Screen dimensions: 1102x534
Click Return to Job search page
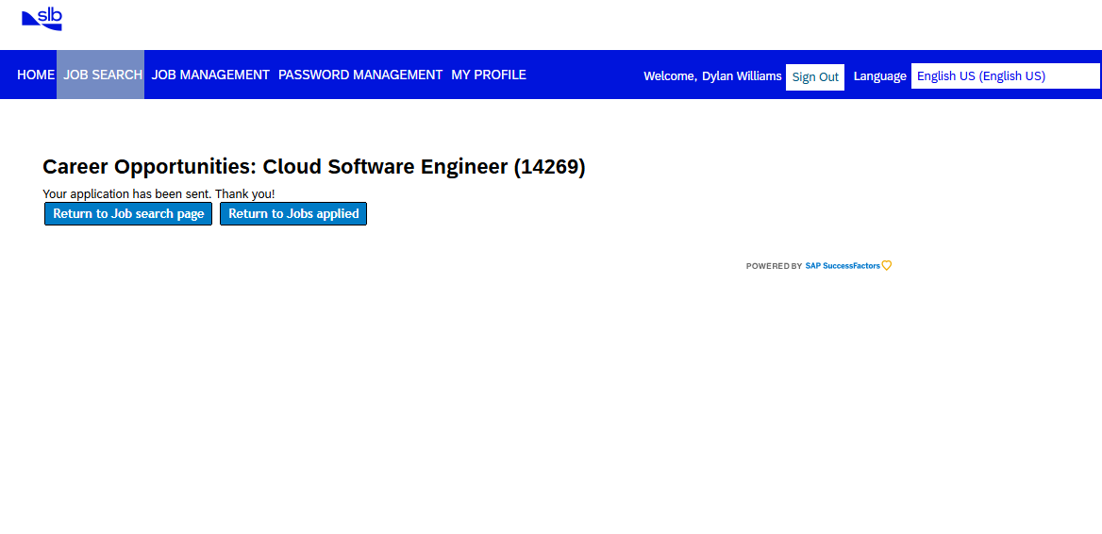coord(128,214)
